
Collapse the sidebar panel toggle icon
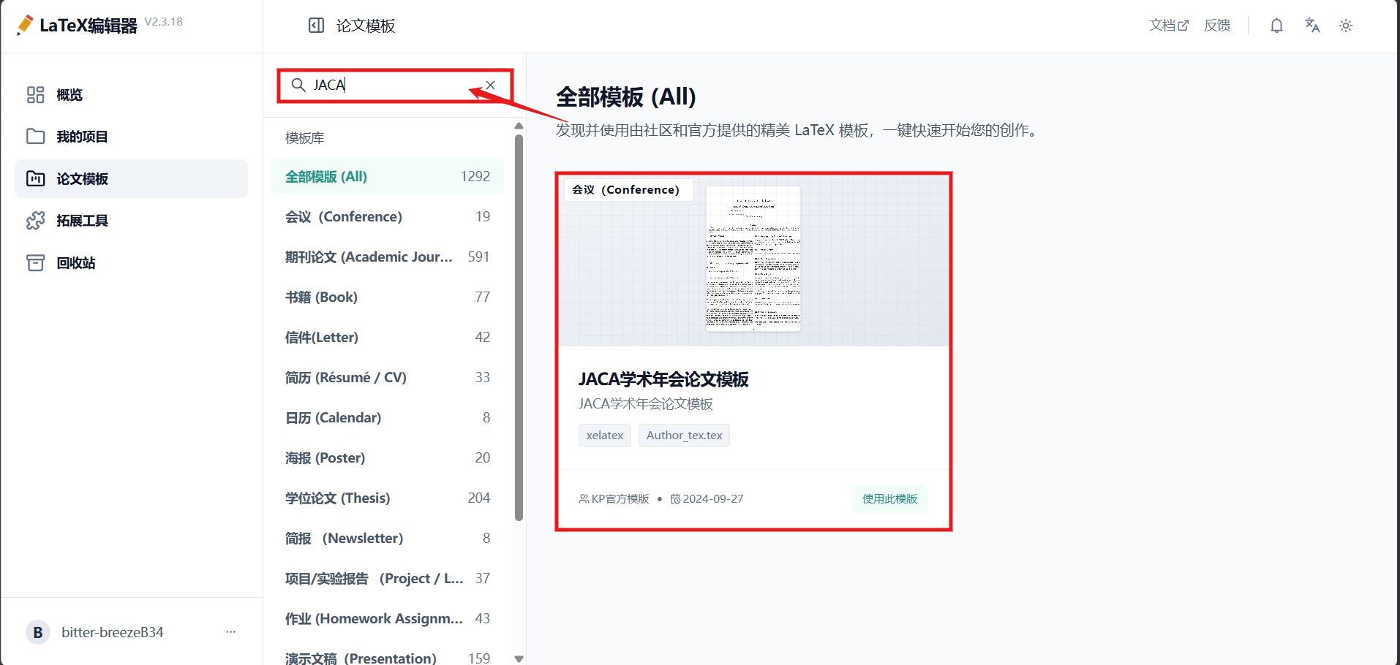point(316,26)
